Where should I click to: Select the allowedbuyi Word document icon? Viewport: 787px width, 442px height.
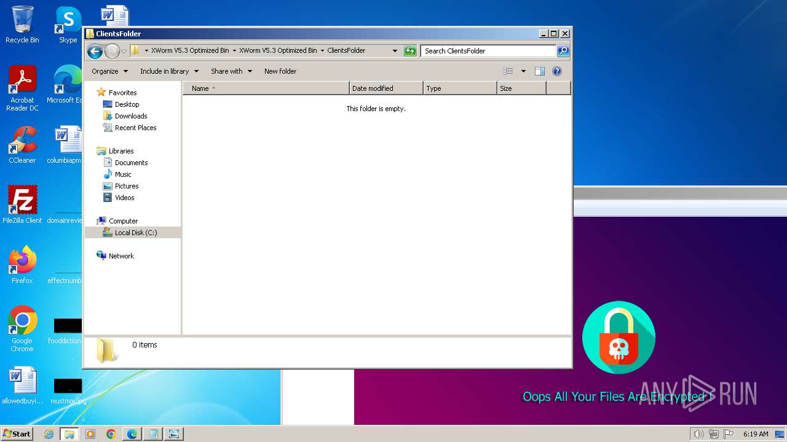pos(22,386)
